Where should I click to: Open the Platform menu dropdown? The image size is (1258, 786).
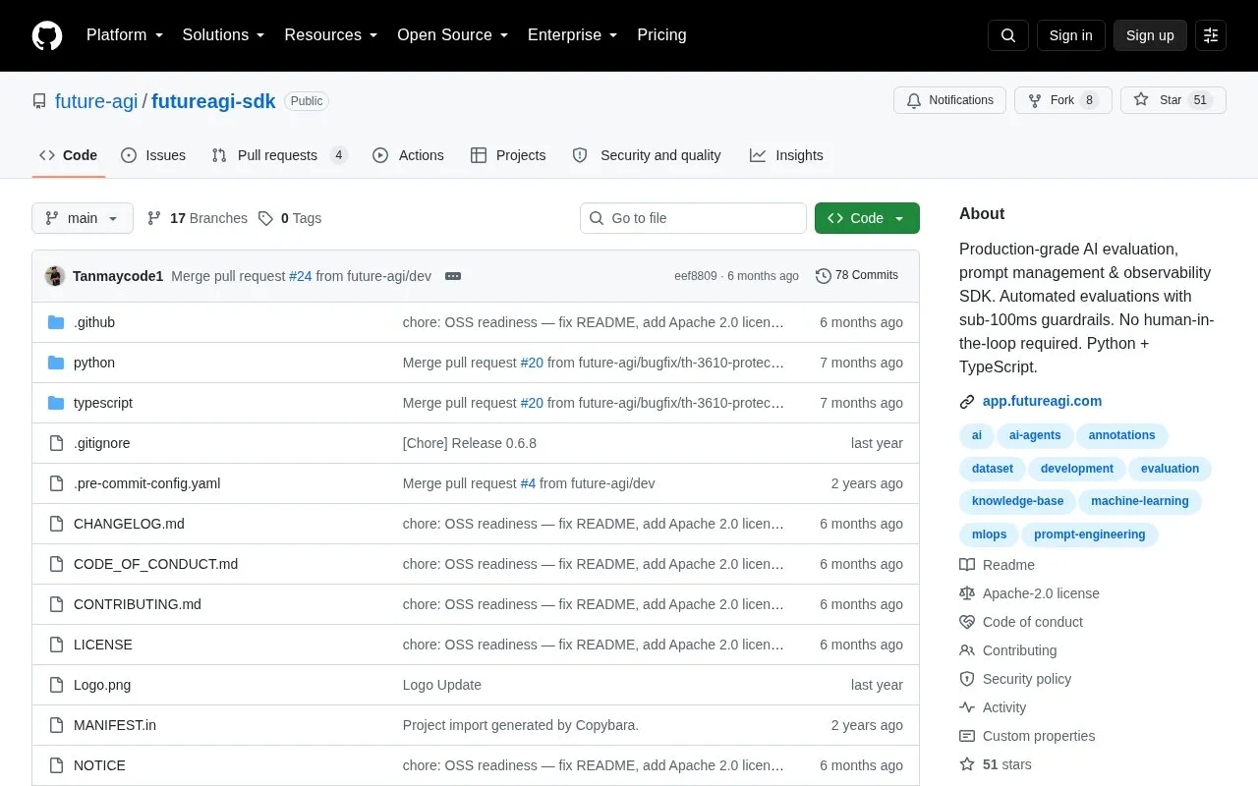[124, 35]
